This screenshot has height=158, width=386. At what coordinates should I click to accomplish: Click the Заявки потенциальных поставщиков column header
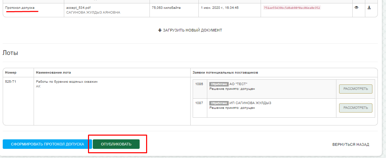point(225,73)
